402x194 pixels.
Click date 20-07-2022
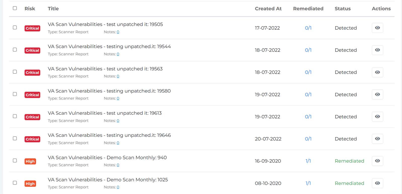[x=268, y=139]
